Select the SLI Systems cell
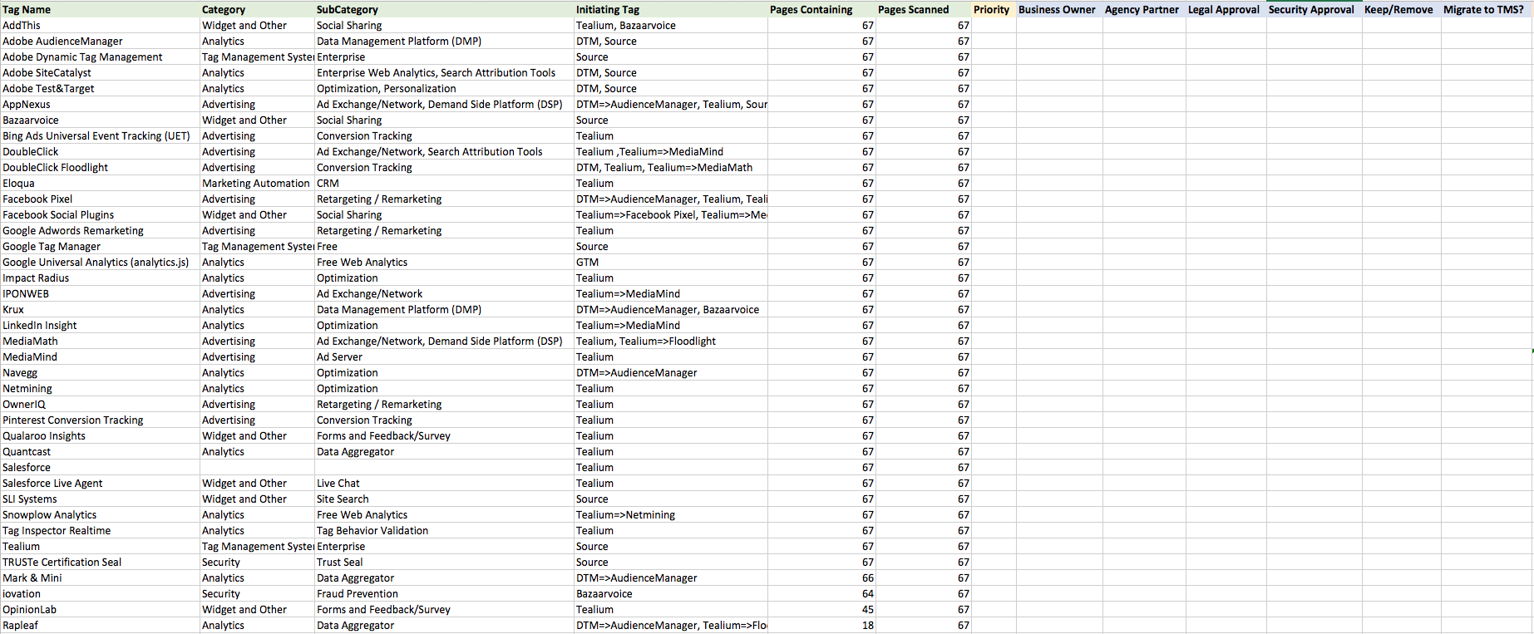 point(100,499)
